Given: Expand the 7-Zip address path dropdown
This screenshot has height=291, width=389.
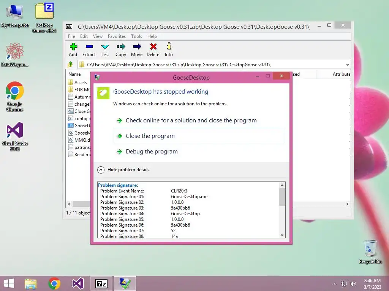Looking at the screenshot, I should 348,65.
